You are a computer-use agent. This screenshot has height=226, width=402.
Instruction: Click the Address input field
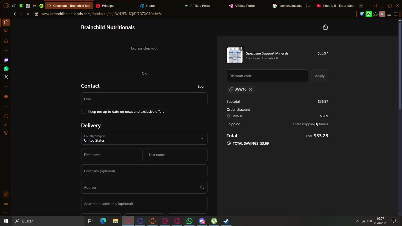click(144, 187)
